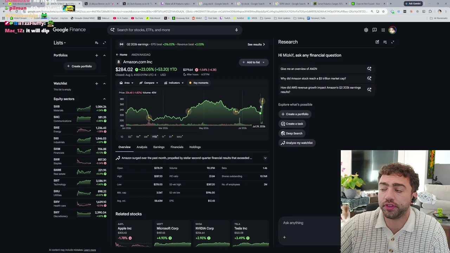450x253 pixels.
Task: Click the key moment dot near March 2026 on chart
Action: tap(149, 118)
